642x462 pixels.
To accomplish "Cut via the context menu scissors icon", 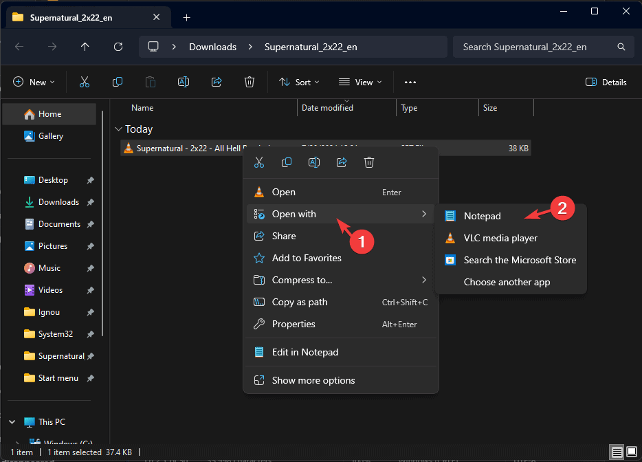I will [x=259, y=162].
